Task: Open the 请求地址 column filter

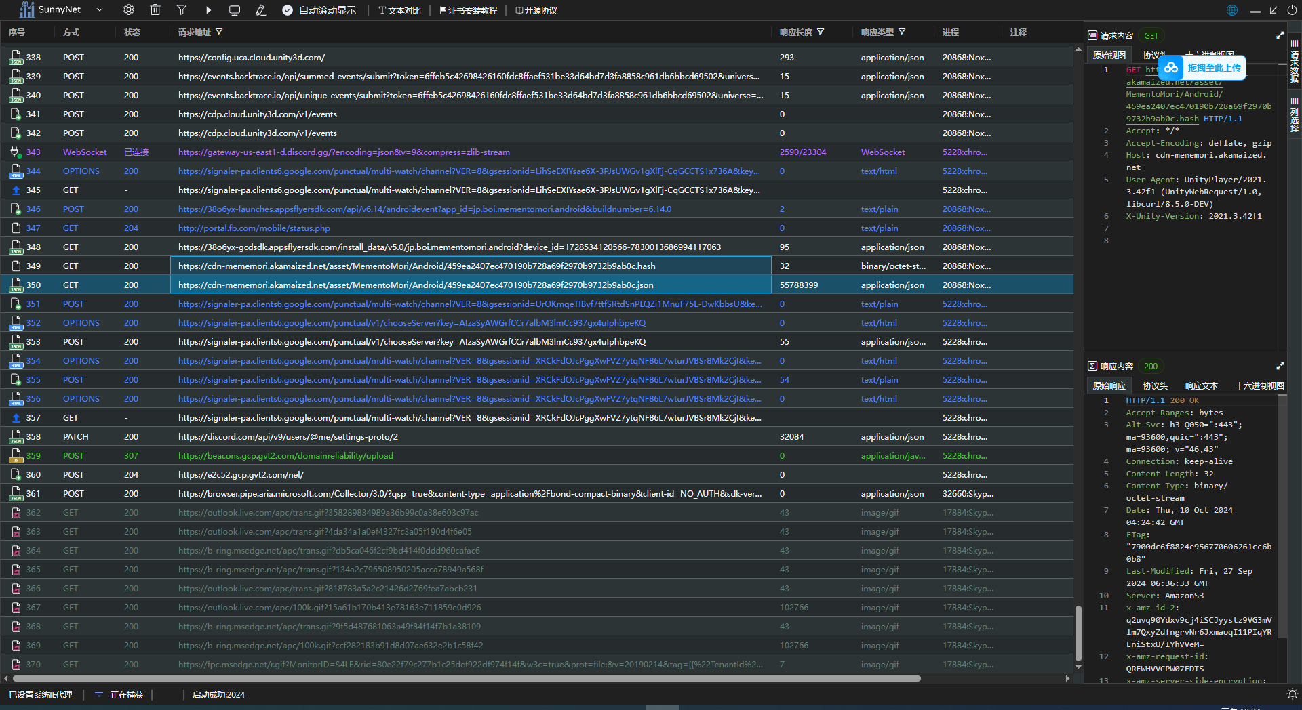Action: pyautogui.click(x=219, y=32)
